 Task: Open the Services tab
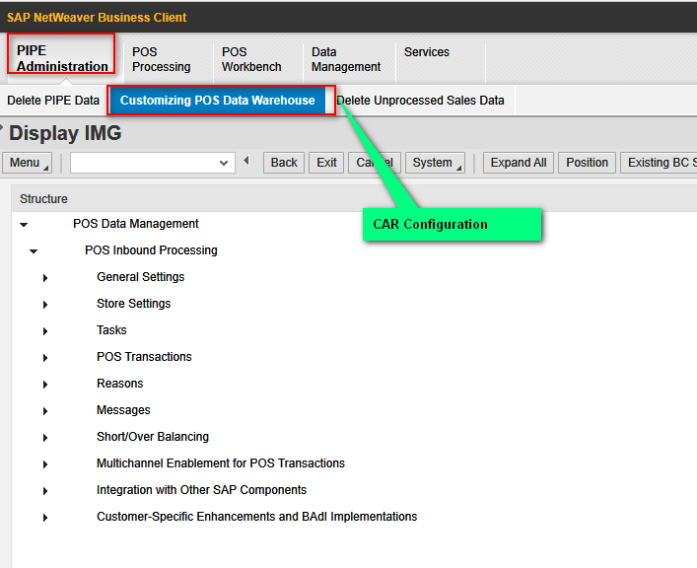[x=426, y=52]
